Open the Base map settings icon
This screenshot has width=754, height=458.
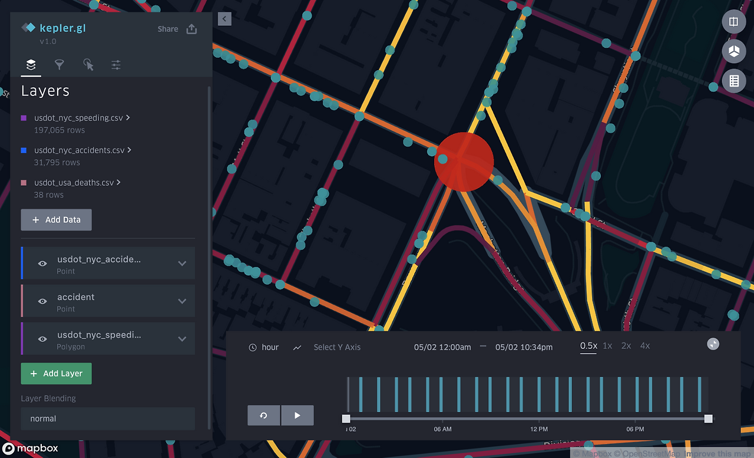[x=115, y=65]
